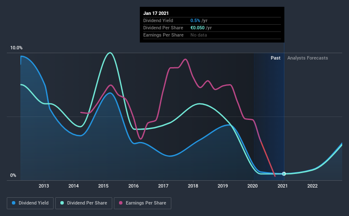Click the 2019 x-axis label
The width and height of the screenshot is (349, 216).
223,186
